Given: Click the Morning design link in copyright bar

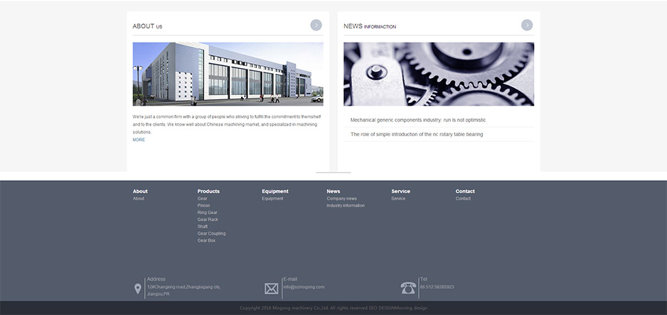Looking at the screenshot, I should pos(411,308).
